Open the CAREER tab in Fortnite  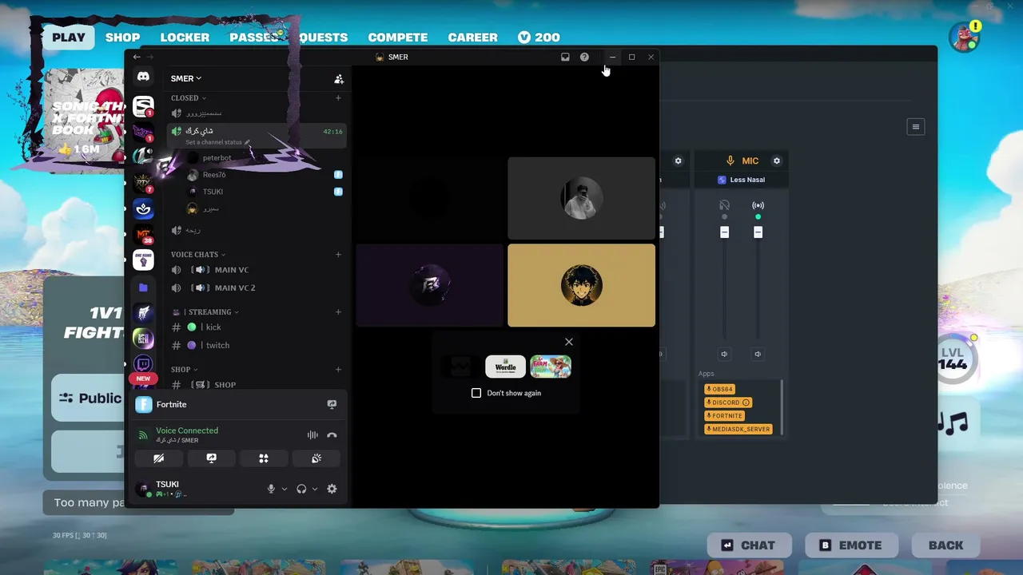[472, 38]
